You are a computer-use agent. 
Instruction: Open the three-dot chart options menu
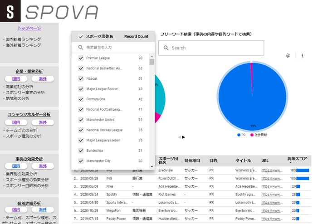pos(302,56)
